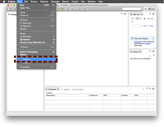The height and width of the screenshot is (127, 164).
Task: Toggle Categorized view in Task List
Action: point(137,18)
